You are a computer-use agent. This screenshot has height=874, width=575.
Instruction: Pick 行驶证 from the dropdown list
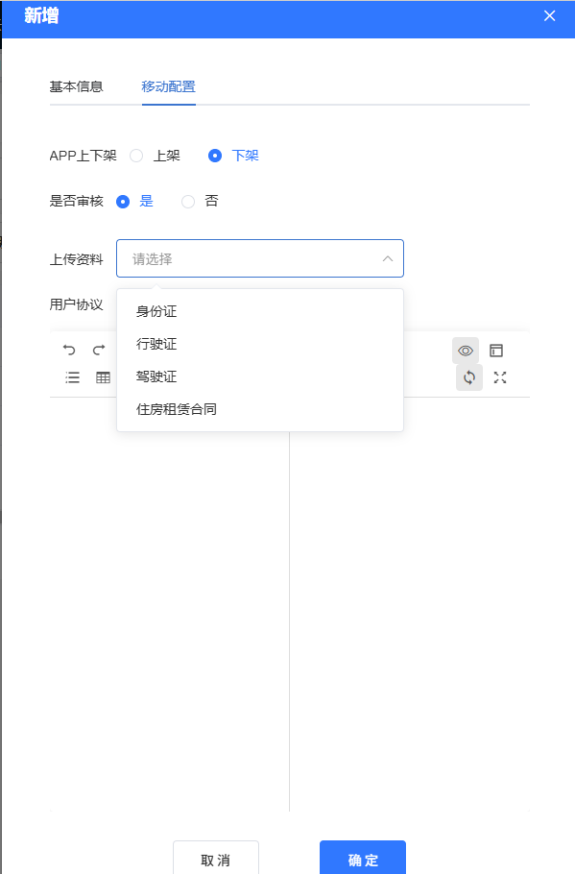(x=259, y=344)
